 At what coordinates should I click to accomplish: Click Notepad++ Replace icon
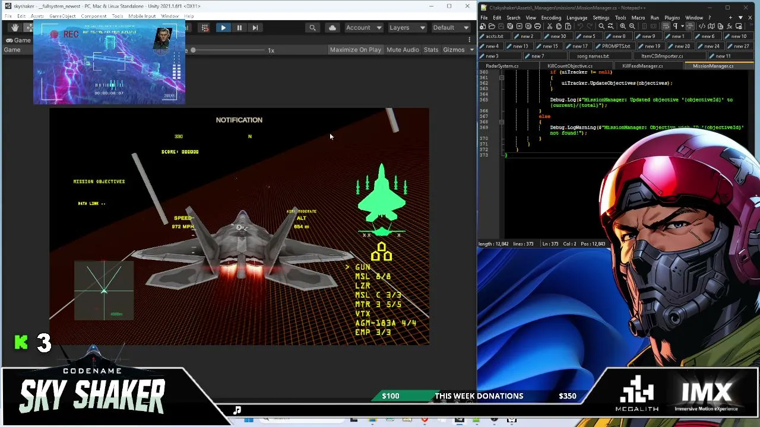click(x=610, y=27)
